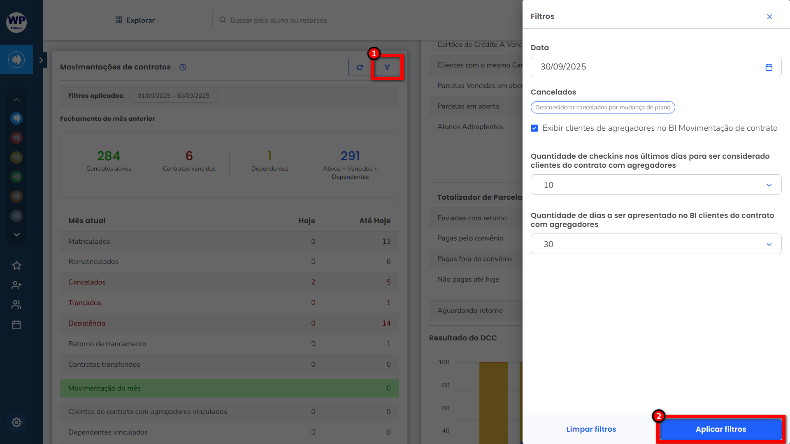Open the days quantity dropdown showing 30
This screenshot has width=790, height=444.
pos(656,244)
